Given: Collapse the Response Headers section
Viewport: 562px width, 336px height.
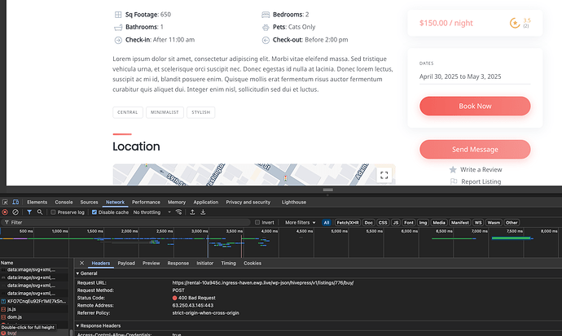Looking at the screenshot, I should pyautogui.click(x=99, y=326).
